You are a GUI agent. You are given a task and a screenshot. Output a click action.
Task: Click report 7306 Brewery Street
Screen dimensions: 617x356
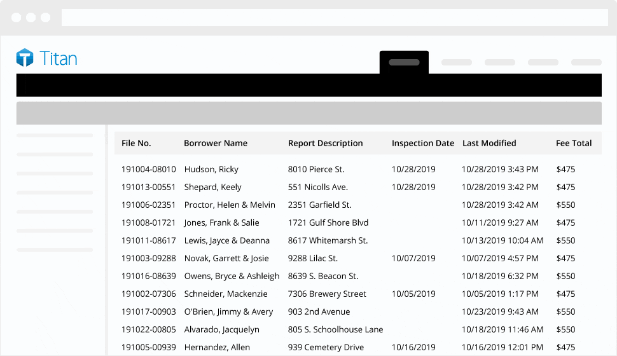click(x=327, y=294)
